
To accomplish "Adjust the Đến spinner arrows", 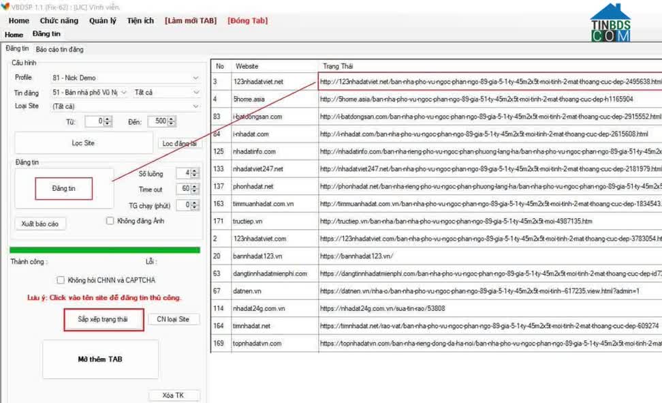I will 171,121.
